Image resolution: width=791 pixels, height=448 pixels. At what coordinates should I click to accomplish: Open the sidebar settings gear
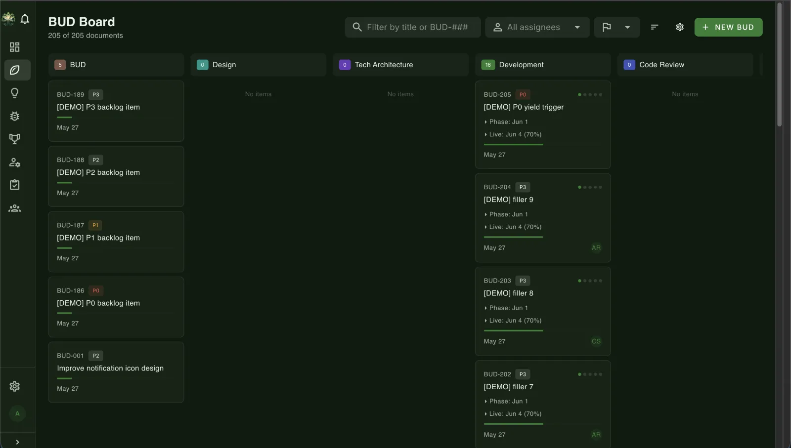pyautogui.click(x=15, y=386)
